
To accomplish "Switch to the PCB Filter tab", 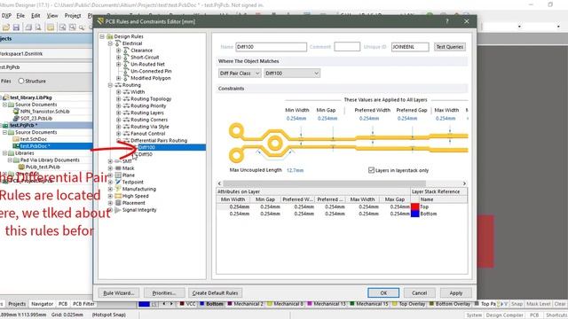I will pos(83,304).
